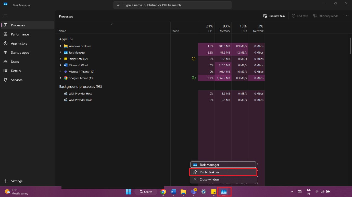This screenshot has height=197, width=352.
Task: Click the Processes sidebar icon
Action: (5, 25)
